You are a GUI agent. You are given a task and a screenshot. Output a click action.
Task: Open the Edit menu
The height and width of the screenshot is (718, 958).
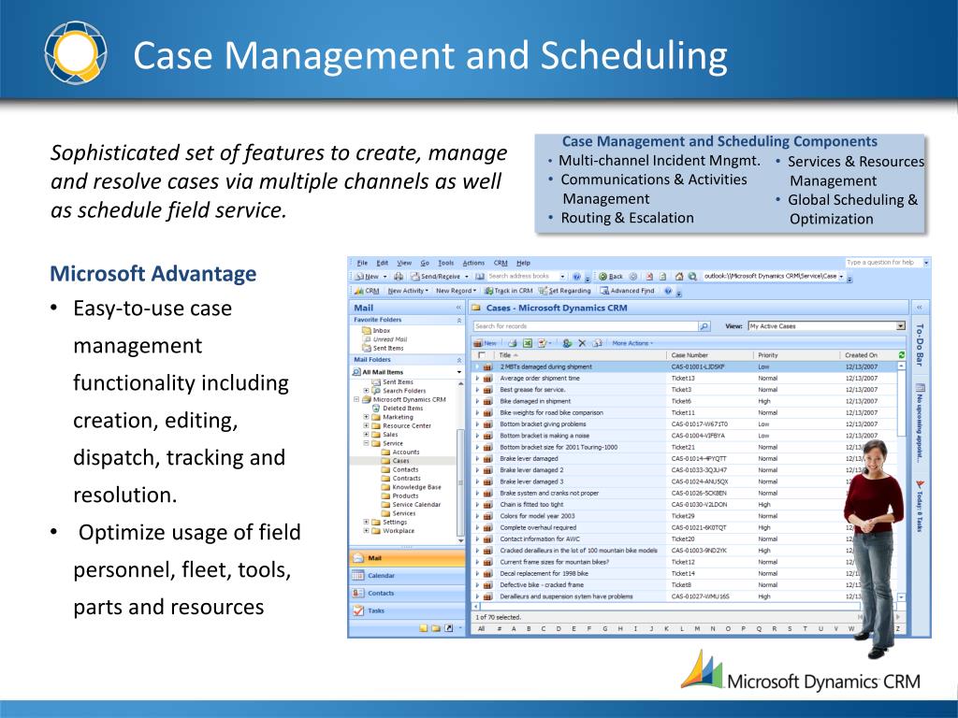[x=382, y=263]
